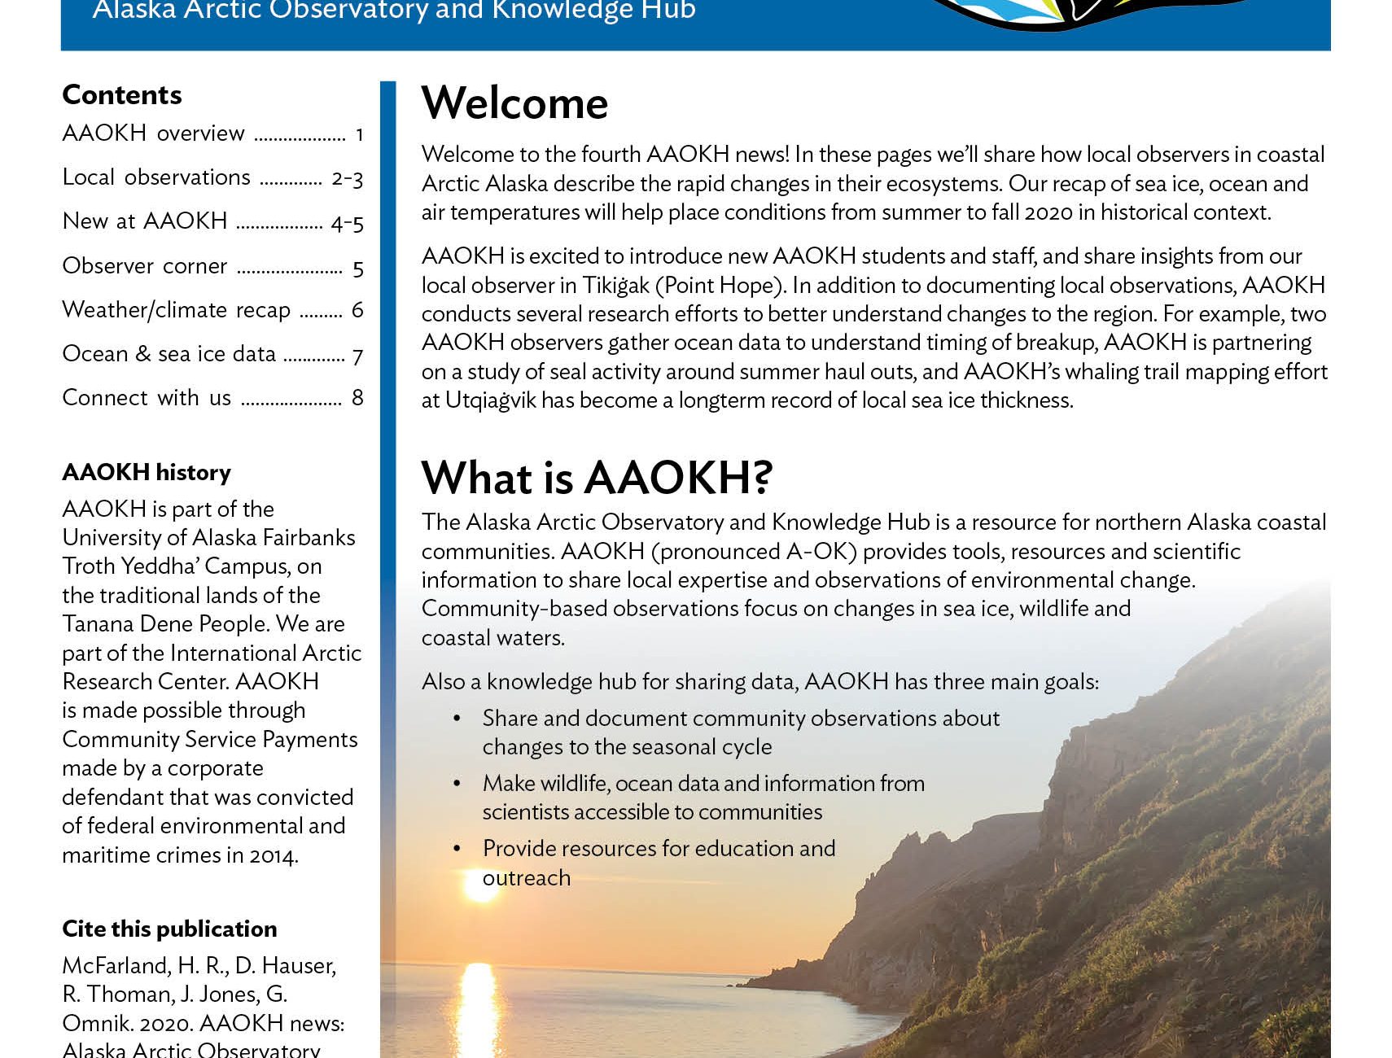Go to the Observer corner entry
Image resolution: width=1392 pixels, height=1058 pixels.
pyautogui.click(x=212, y=266)
